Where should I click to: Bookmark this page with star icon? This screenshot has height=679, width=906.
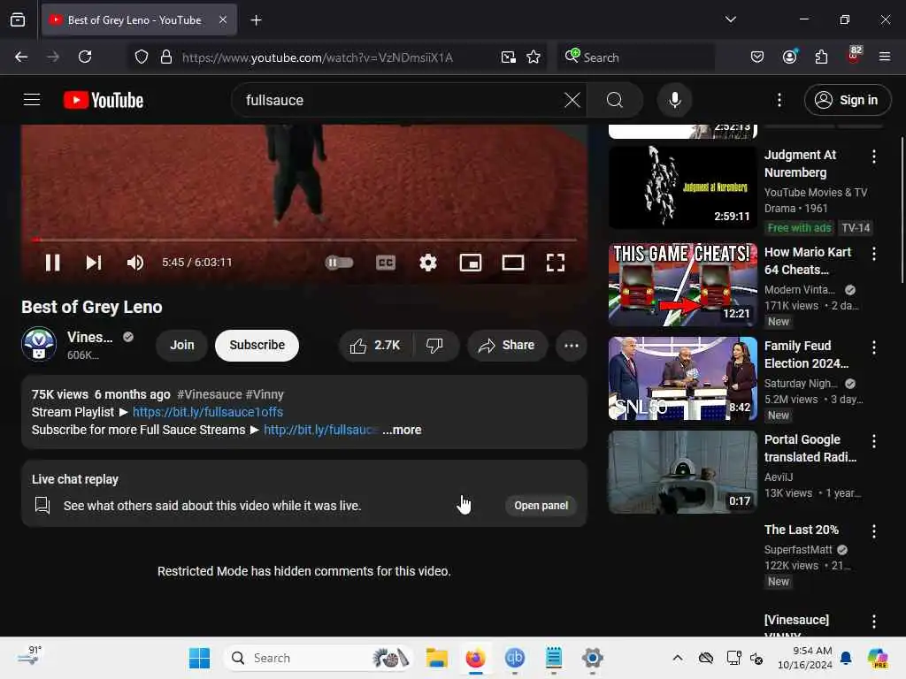tap(534, 57)
